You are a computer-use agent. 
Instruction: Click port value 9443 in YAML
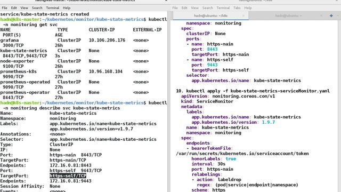point(212,65)
